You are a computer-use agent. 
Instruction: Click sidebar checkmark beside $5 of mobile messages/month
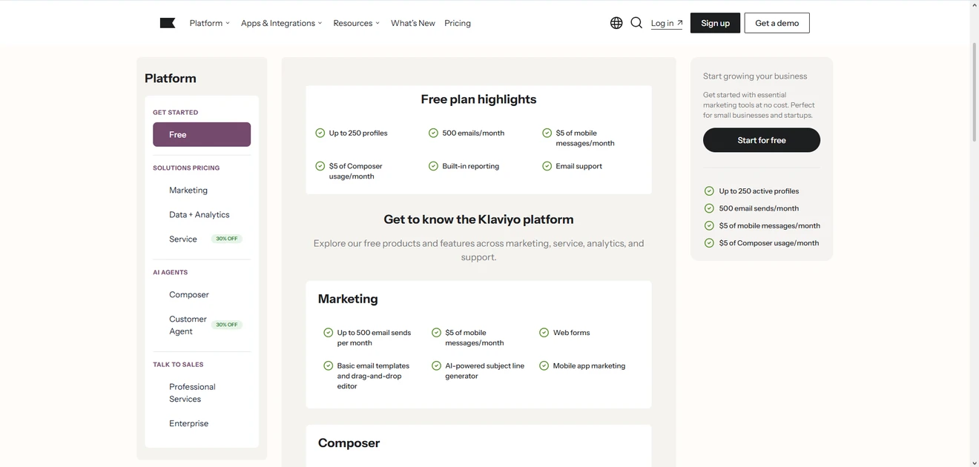pyautogui.click(x=709, y=226)
